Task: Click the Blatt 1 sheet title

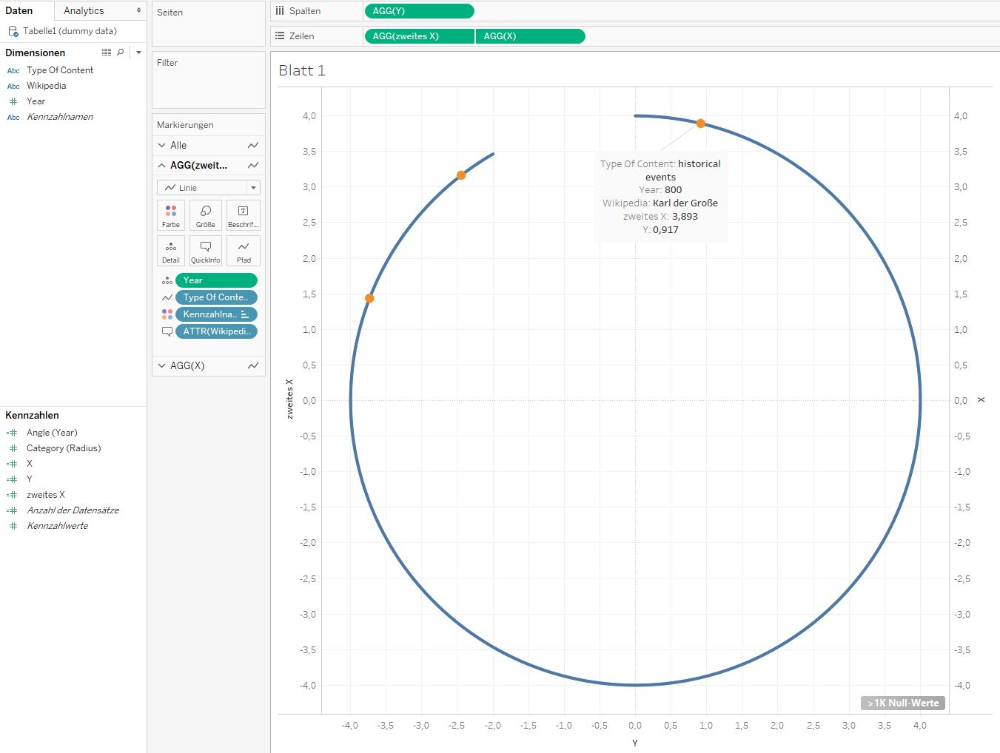Action: [302, 70]
